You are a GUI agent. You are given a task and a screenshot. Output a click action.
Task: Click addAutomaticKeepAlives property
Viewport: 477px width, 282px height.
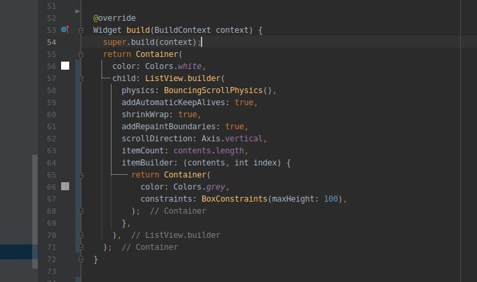point(173,102)
